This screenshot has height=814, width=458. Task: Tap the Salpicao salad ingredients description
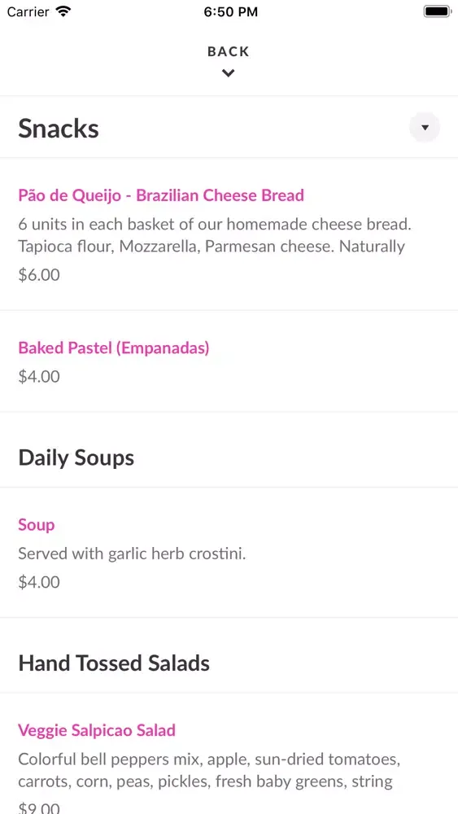(210, 770)
